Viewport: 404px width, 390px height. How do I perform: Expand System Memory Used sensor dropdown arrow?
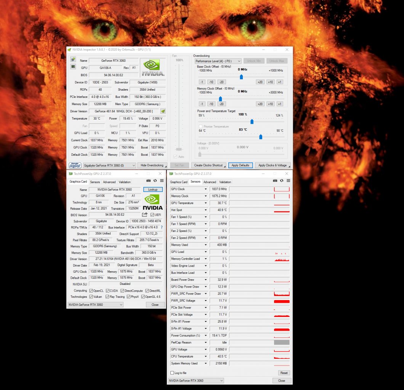tap(205, 363)
